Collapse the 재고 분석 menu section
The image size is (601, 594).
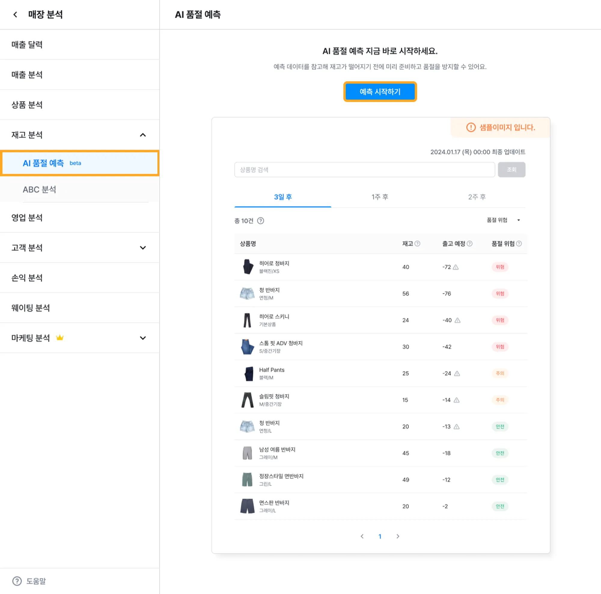pyautogui.click(x=143, y=135)
